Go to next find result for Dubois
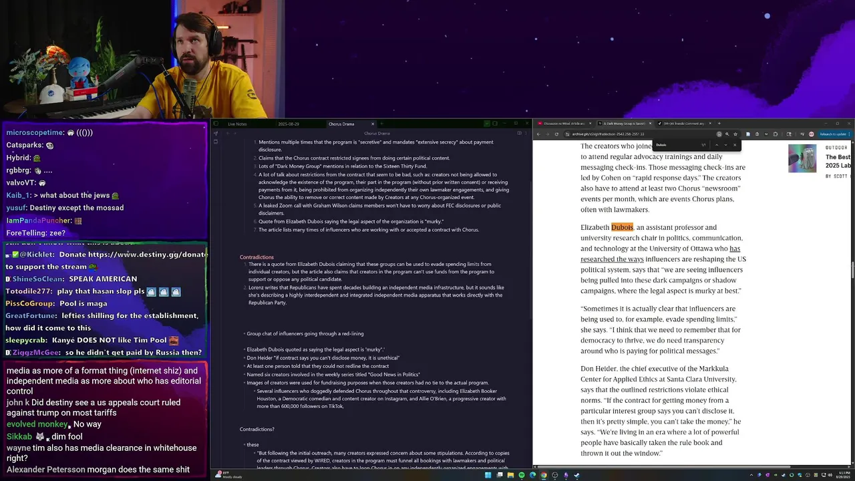The image size is (855, 481). coord(725,145)
